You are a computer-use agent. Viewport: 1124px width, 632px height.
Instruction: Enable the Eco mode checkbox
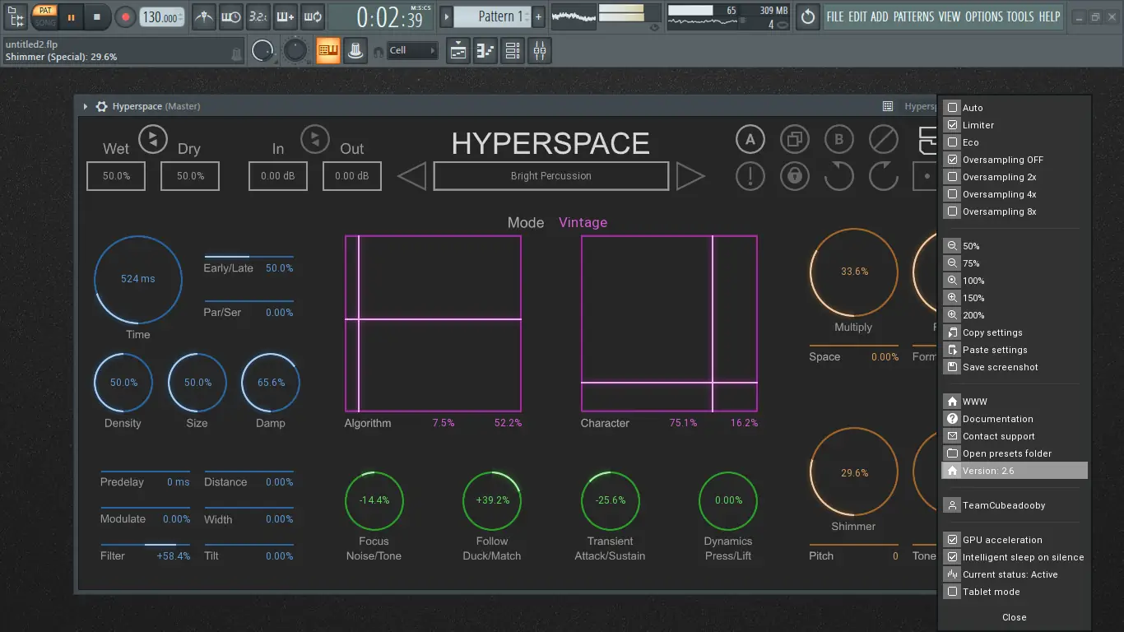pos(952,142)
